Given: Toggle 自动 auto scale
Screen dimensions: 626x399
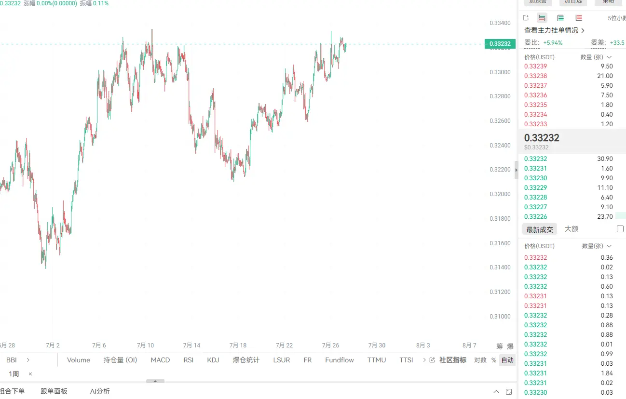Looking at the screenshot, I should (x=507, y=360).
